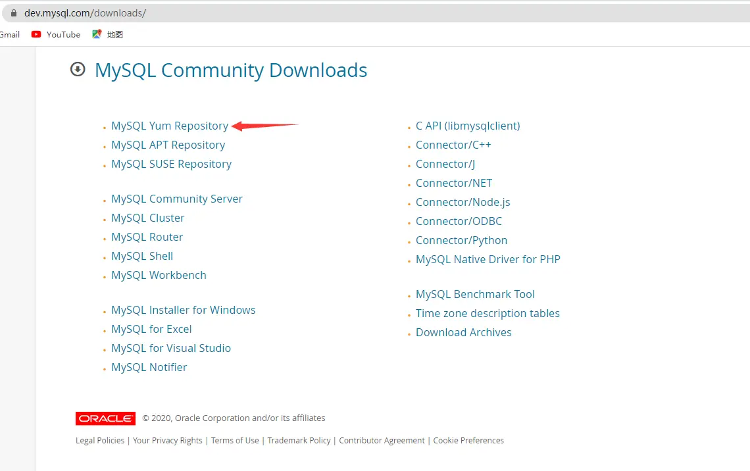Click the Oracle logo in footer

[x=105, y=418]
